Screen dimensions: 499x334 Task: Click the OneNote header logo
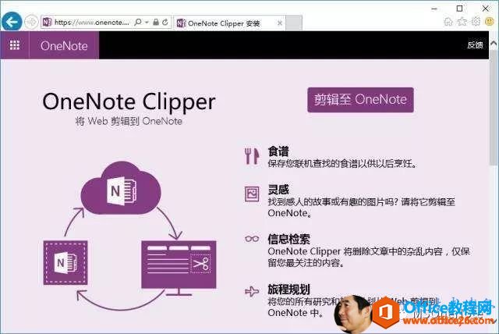tap(64, 45)
